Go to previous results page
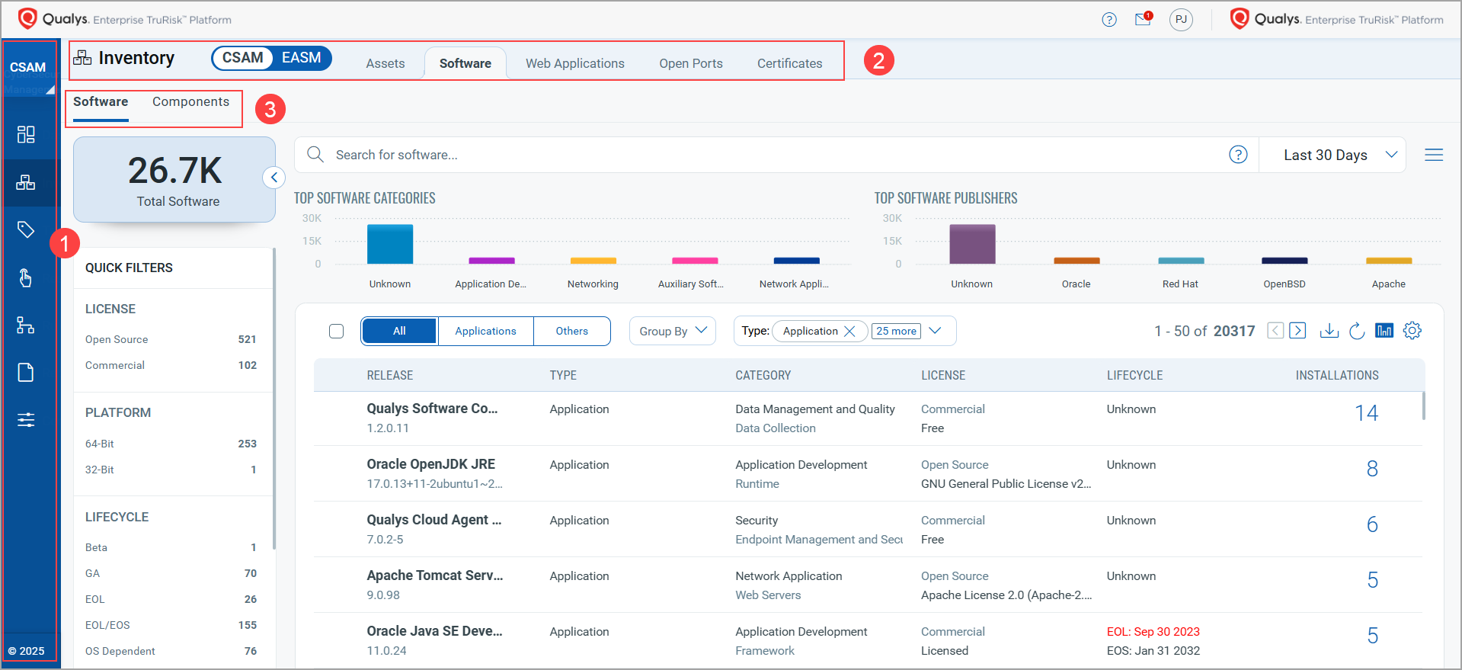This screenshot has height=670, width=1462. pos(1275,331)
